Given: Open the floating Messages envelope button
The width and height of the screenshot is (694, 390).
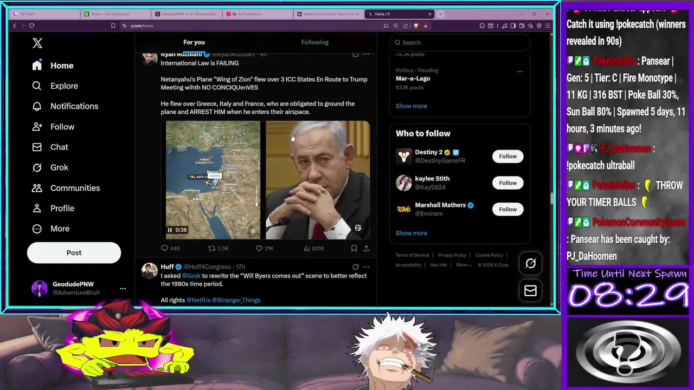Looking at the screenshot, I should (x=530, y=291).
